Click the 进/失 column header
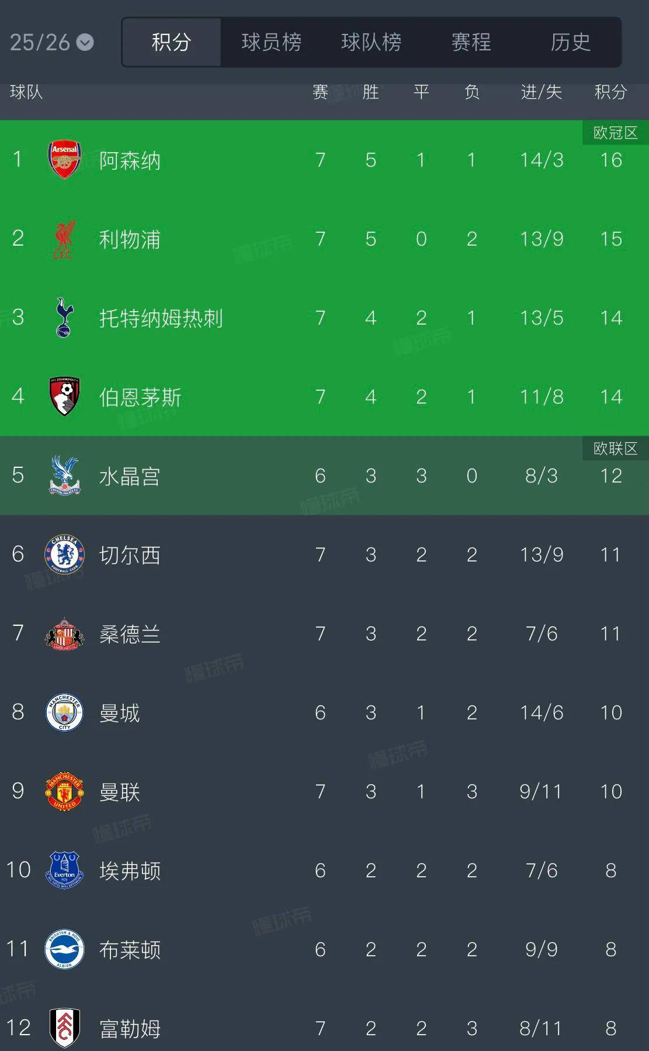This screenshot has width=649, height=1051. 541,92
